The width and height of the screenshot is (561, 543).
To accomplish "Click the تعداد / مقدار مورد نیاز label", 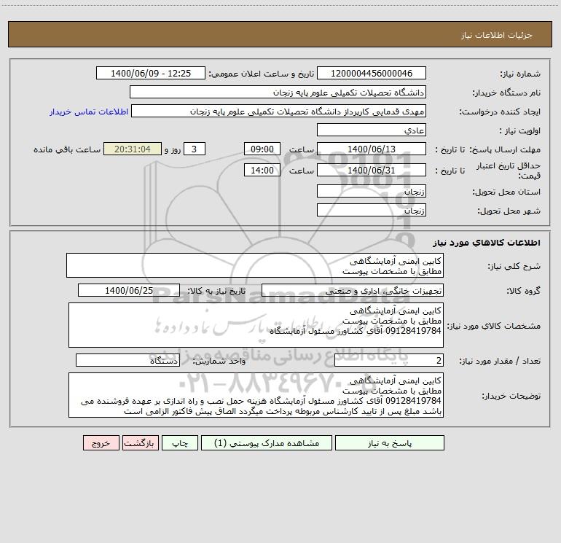I will (500, 362).
